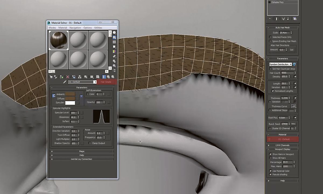Click the Assign Material to Selection icon

(x=62, y=77)
